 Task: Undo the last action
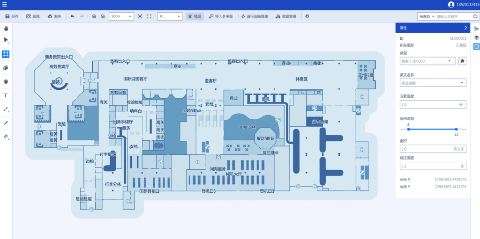coord(73,16)
